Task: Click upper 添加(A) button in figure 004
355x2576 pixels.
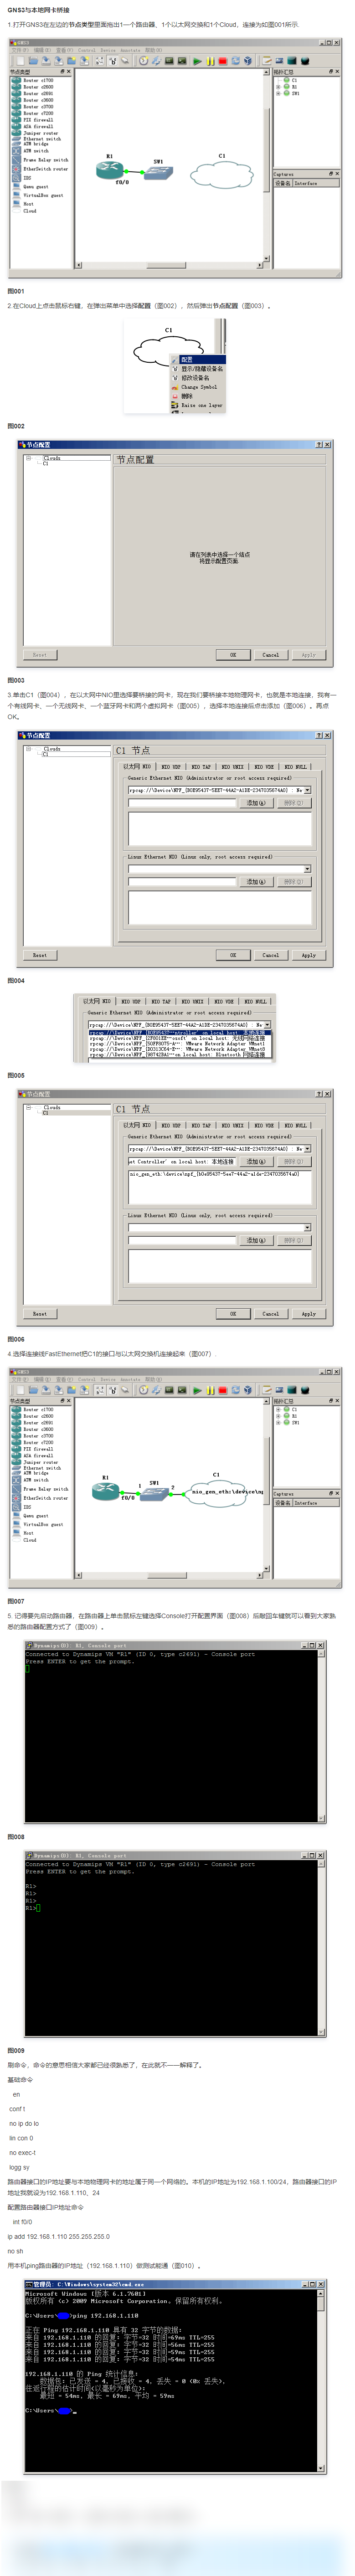Action: (x=256, y=803)
